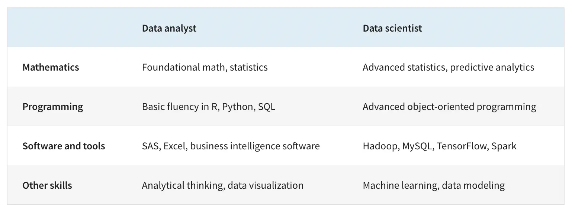Viewport: 572px width, 214px height.
Task: Click the word Spark in the table
Action: [x=504, y=146]
